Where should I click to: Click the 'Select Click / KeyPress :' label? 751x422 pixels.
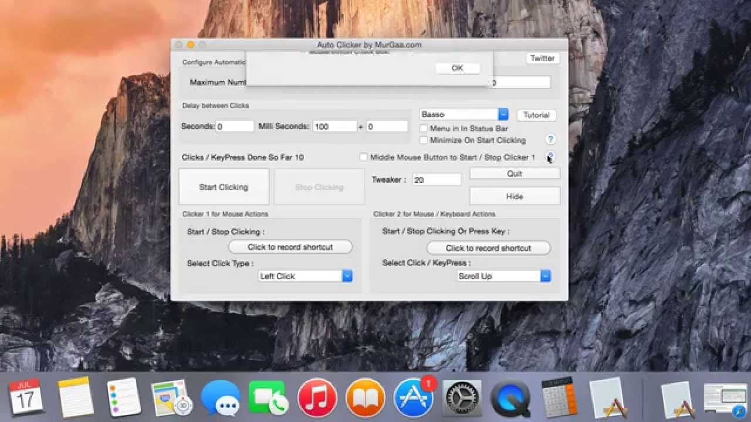point(427,263)
